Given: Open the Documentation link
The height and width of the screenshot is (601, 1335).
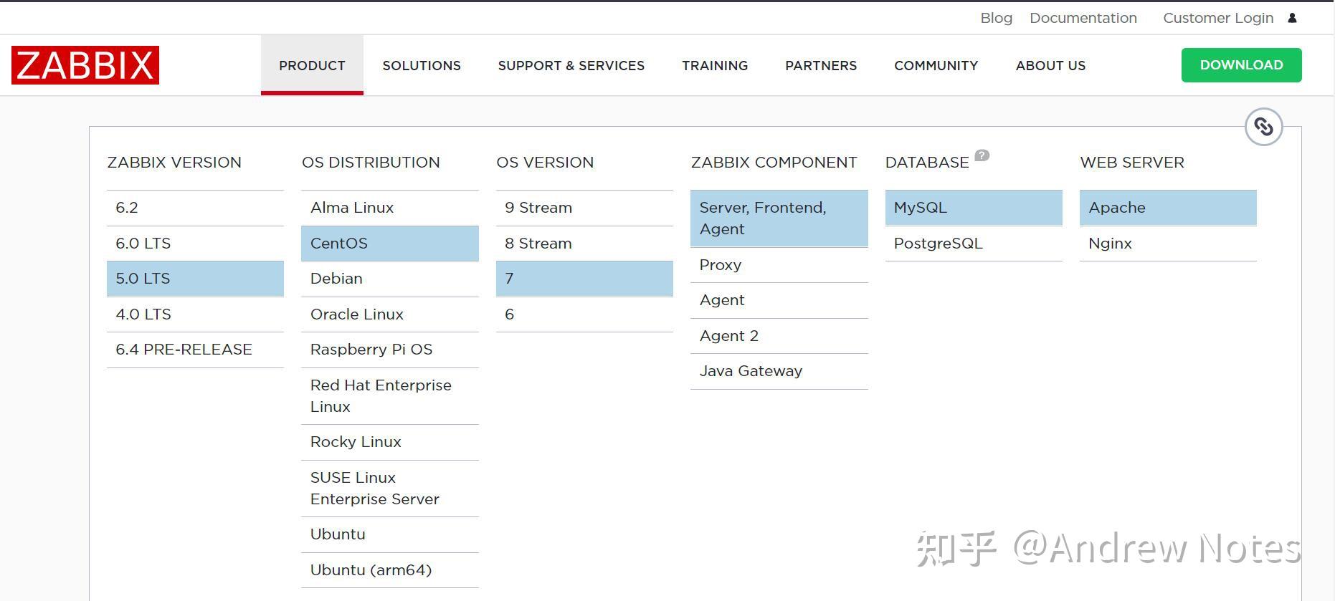Looking at the screenshot, I should (x=1083, y=18).
